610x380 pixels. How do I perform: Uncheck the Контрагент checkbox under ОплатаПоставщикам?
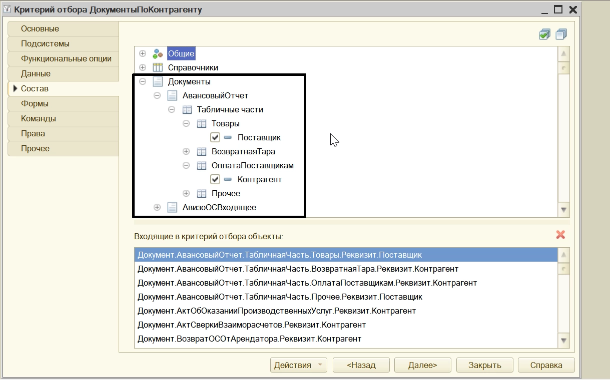coord(215,179)
